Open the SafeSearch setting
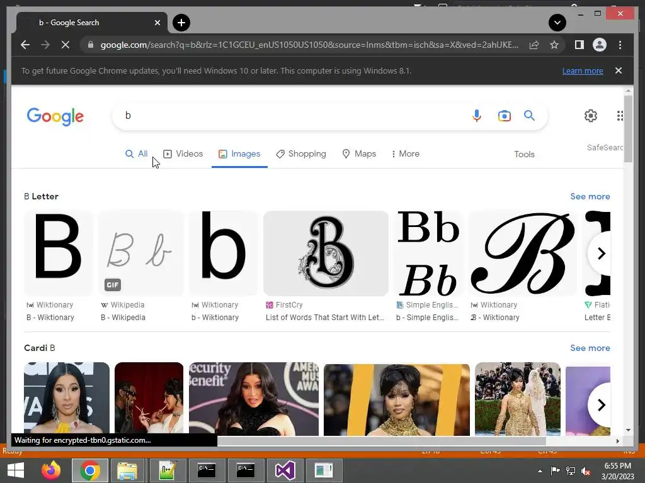Screen dimensions: 645x483 tap(605, 147)
